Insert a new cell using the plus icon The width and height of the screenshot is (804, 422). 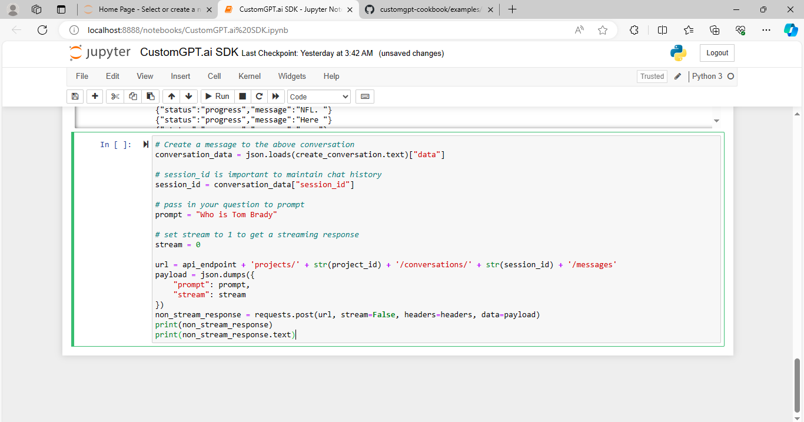[95, 96]
